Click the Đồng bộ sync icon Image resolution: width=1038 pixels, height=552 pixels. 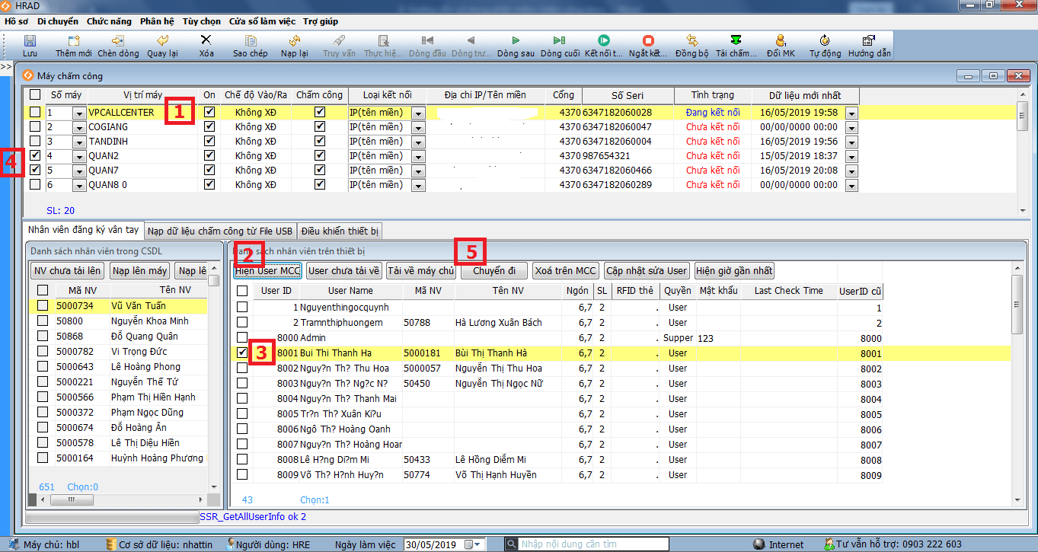click(x=692, y=40)
